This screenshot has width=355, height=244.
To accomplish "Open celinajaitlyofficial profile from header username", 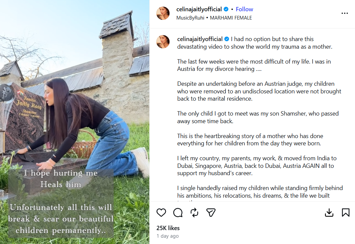I will [199, 9].
